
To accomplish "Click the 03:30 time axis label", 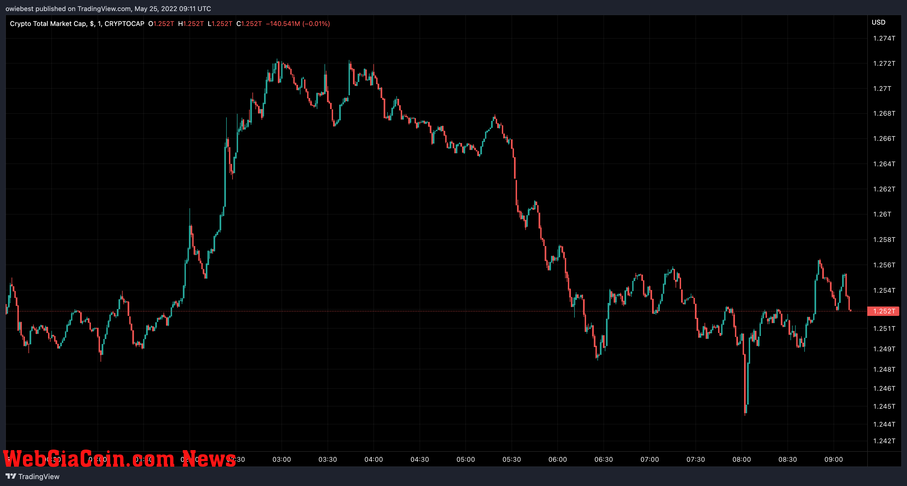I will coord(328,459).
